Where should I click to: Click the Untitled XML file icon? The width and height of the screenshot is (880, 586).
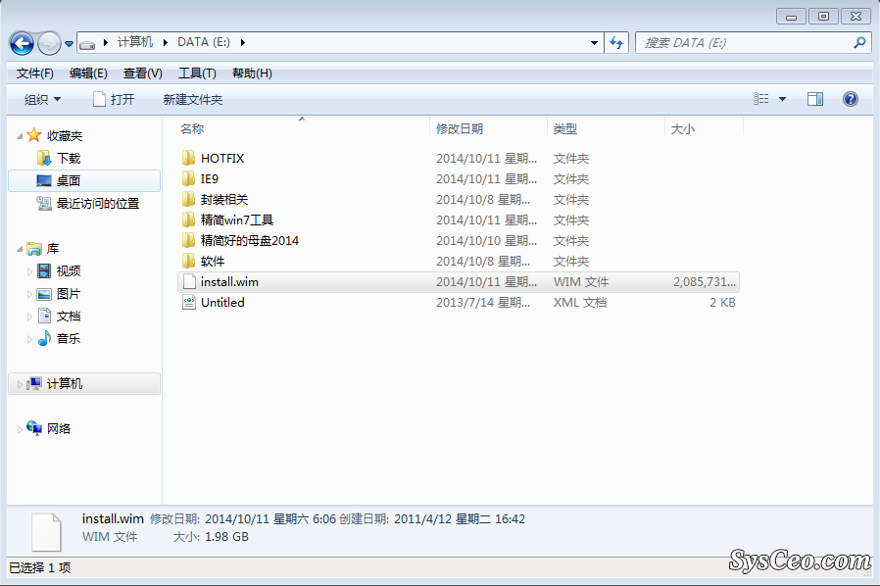coord(189,303)
